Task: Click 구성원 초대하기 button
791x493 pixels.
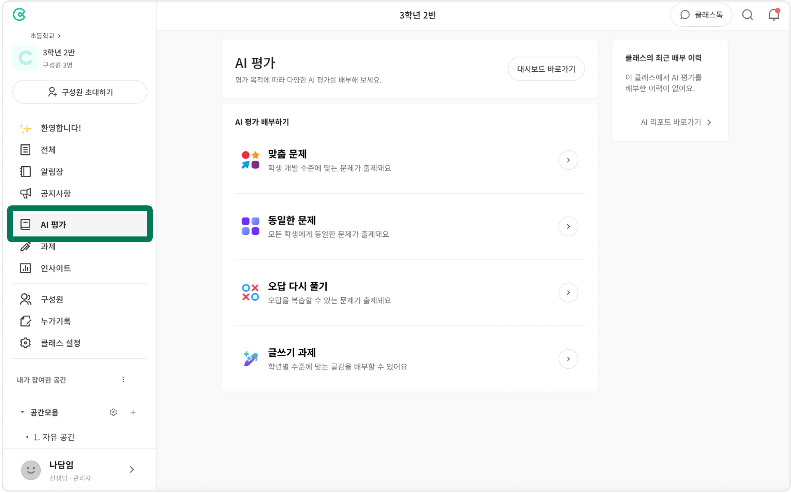Action: pyautogui.click(x=80, y=92)
